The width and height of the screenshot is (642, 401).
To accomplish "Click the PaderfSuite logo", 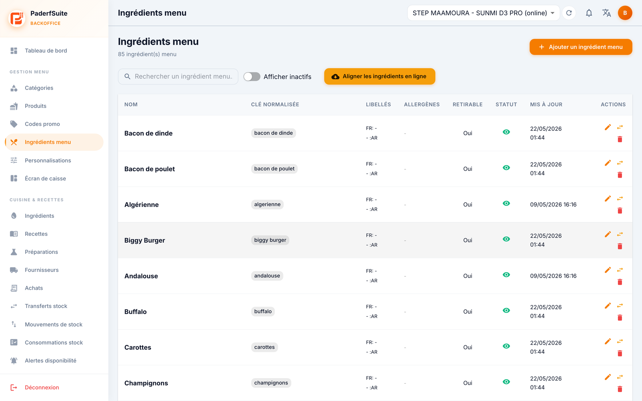I will pyautogui.click(x=17, y=18).
